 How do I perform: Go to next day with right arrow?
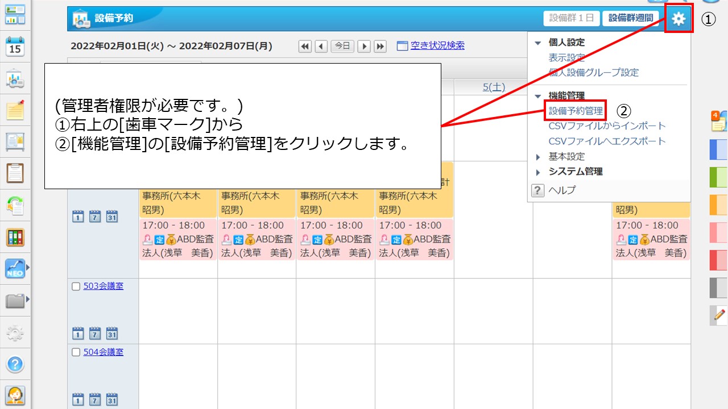(364, 47)
